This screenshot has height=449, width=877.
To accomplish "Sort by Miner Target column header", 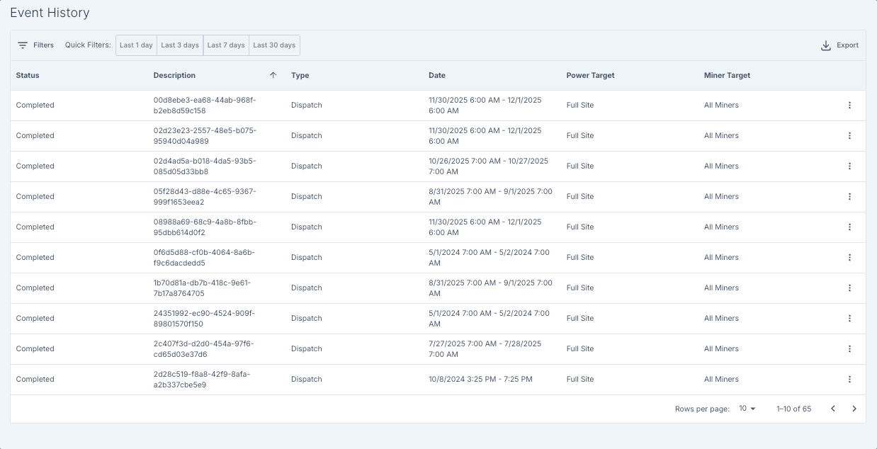I will (727, 75).
